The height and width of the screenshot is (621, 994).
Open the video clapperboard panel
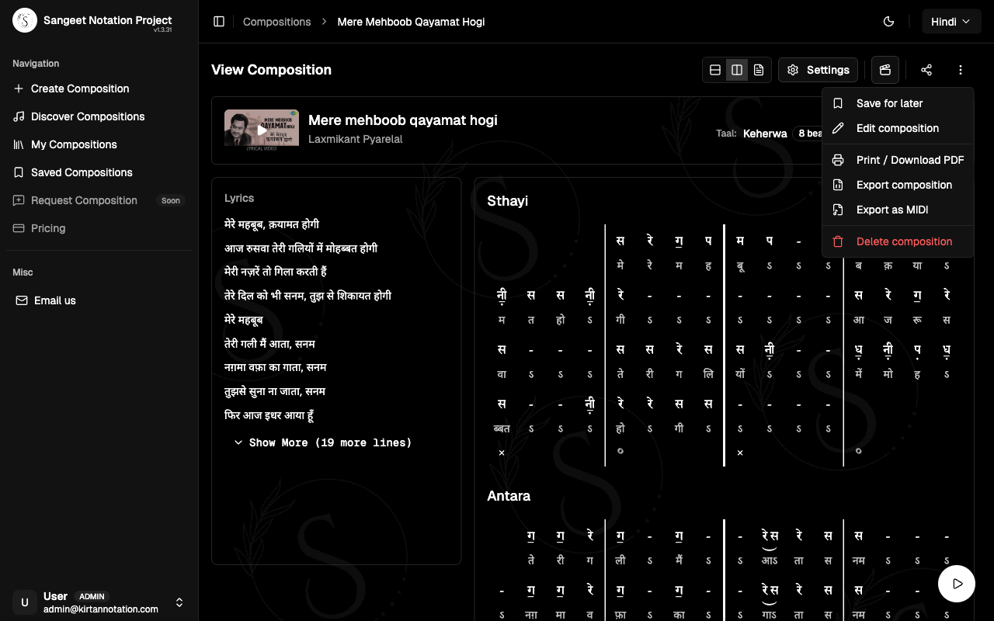885,70
